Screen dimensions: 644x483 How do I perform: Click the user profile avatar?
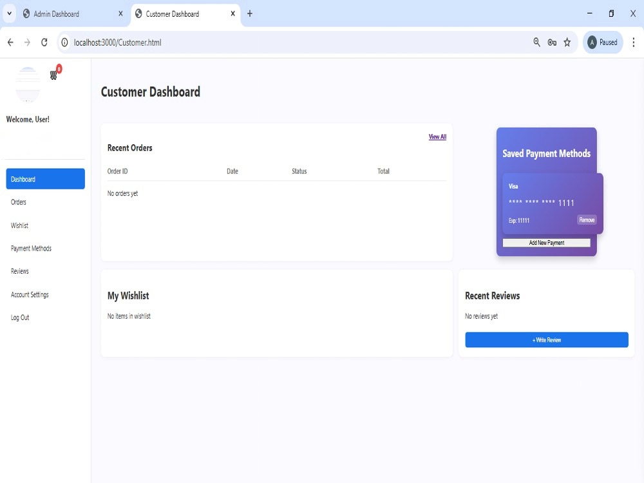click(28, 84)
